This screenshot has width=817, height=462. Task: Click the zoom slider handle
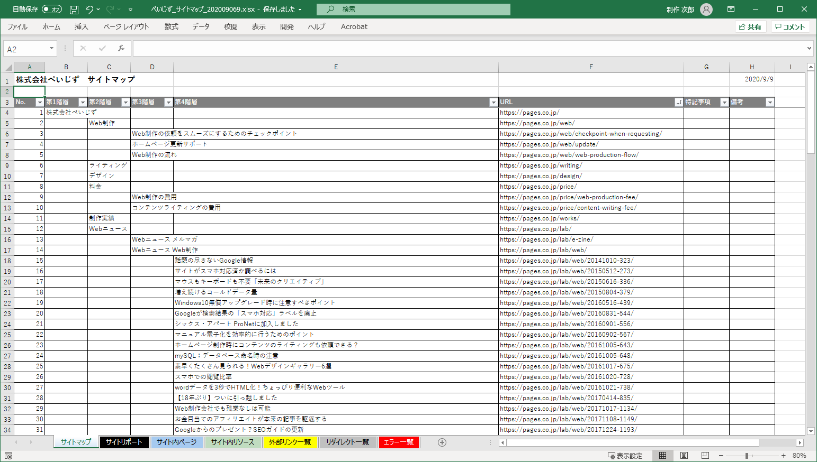747,456
